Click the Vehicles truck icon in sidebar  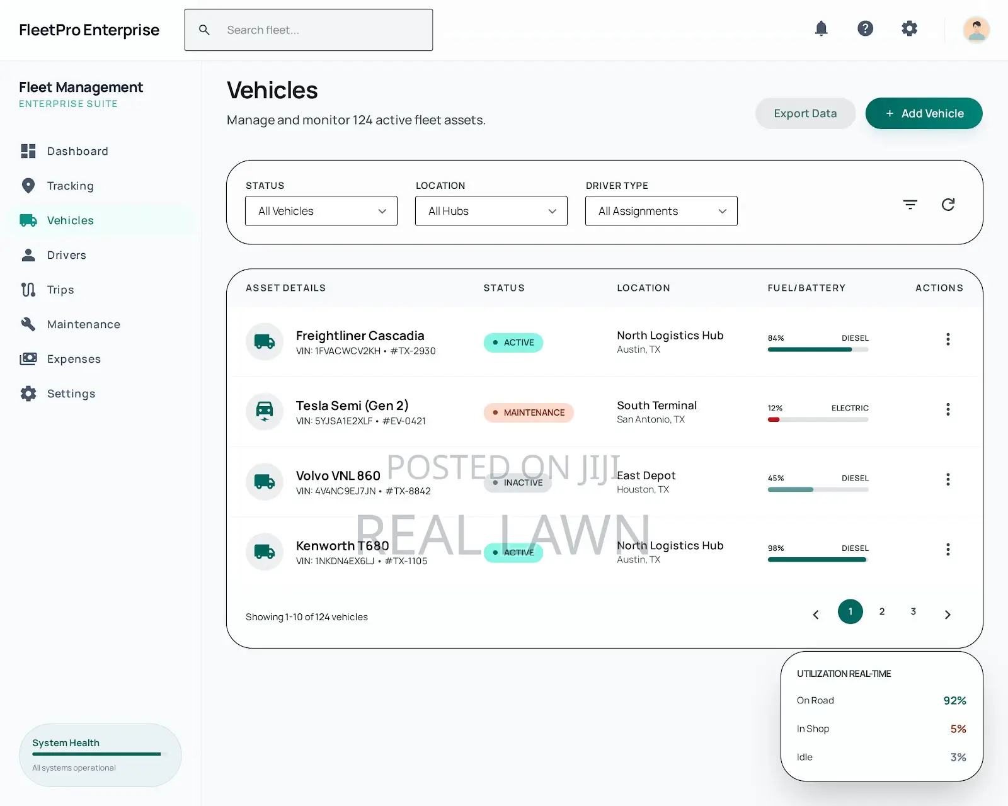[x=28, y=220]
